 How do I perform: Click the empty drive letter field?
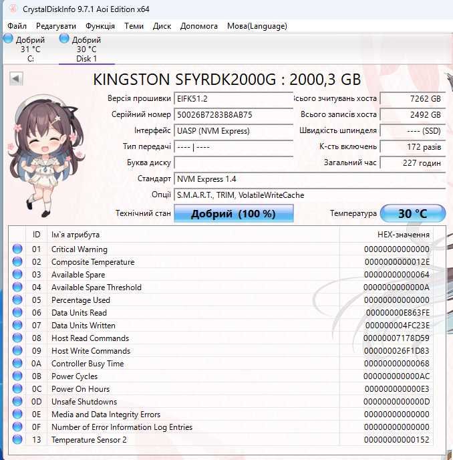234,163
